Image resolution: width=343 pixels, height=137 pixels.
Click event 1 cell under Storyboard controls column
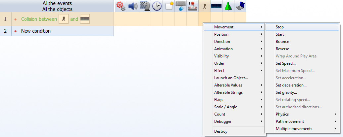145,19
